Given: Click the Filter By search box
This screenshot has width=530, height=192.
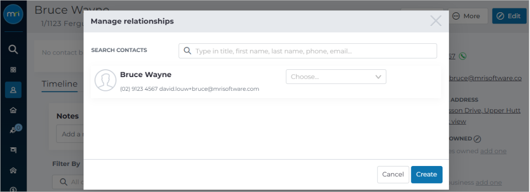Looking at the screenshot, I should pyautogui.click(x=68, y=182).
